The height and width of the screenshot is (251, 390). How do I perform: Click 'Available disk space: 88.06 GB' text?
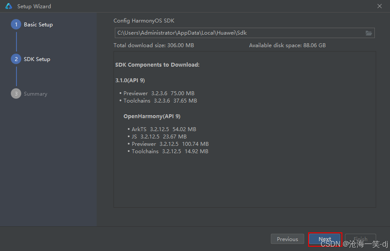[287, 45]
